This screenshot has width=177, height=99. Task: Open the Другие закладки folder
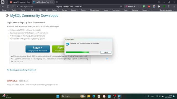(166, 10)
